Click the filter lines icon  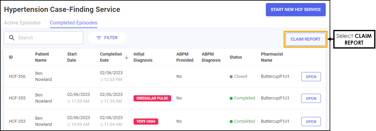[99, 38]
